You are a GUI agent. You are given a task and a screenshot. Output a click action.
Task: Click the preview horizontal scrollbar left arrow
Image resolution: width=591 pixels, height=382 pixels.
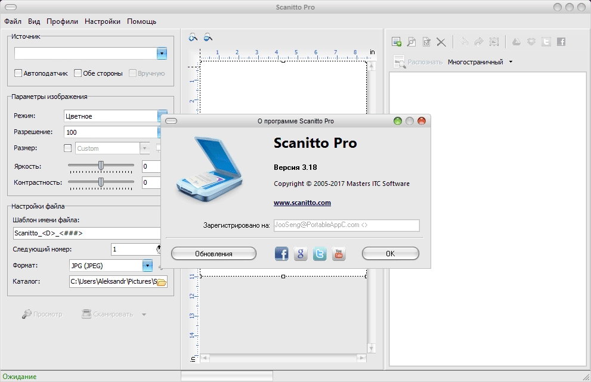(x=205, y=358)
